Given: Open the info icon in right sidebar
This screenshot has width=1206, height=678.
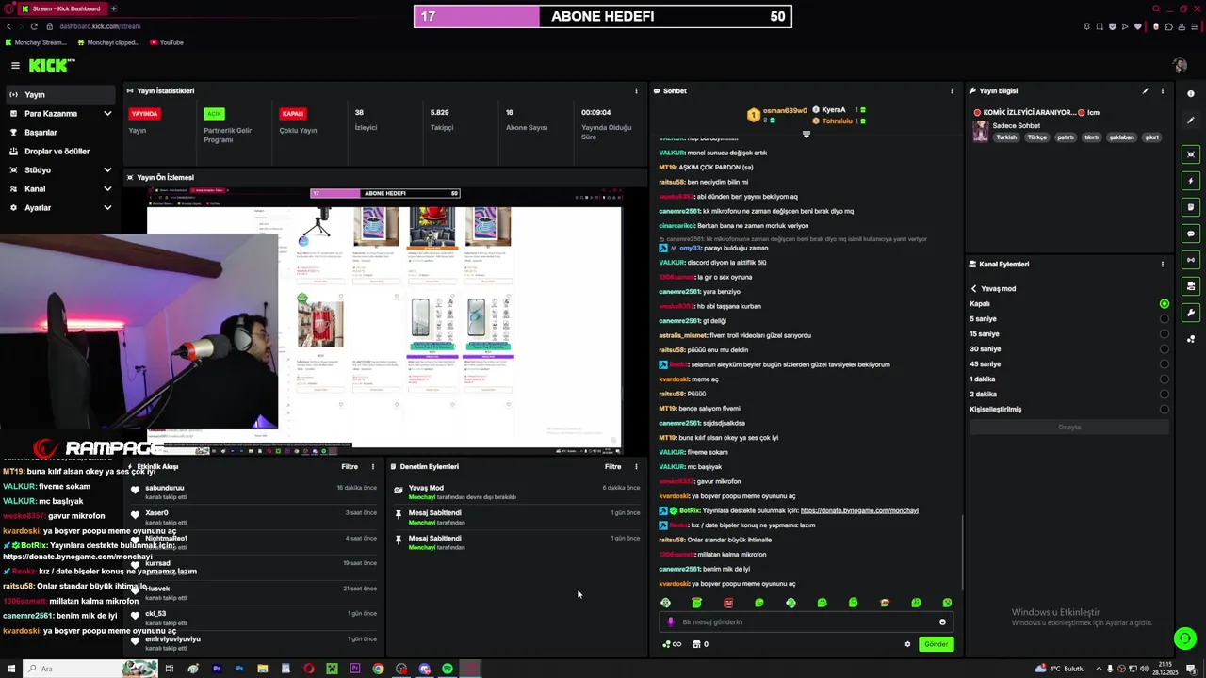Looking at the screenshot, I should coord(1191,94).
